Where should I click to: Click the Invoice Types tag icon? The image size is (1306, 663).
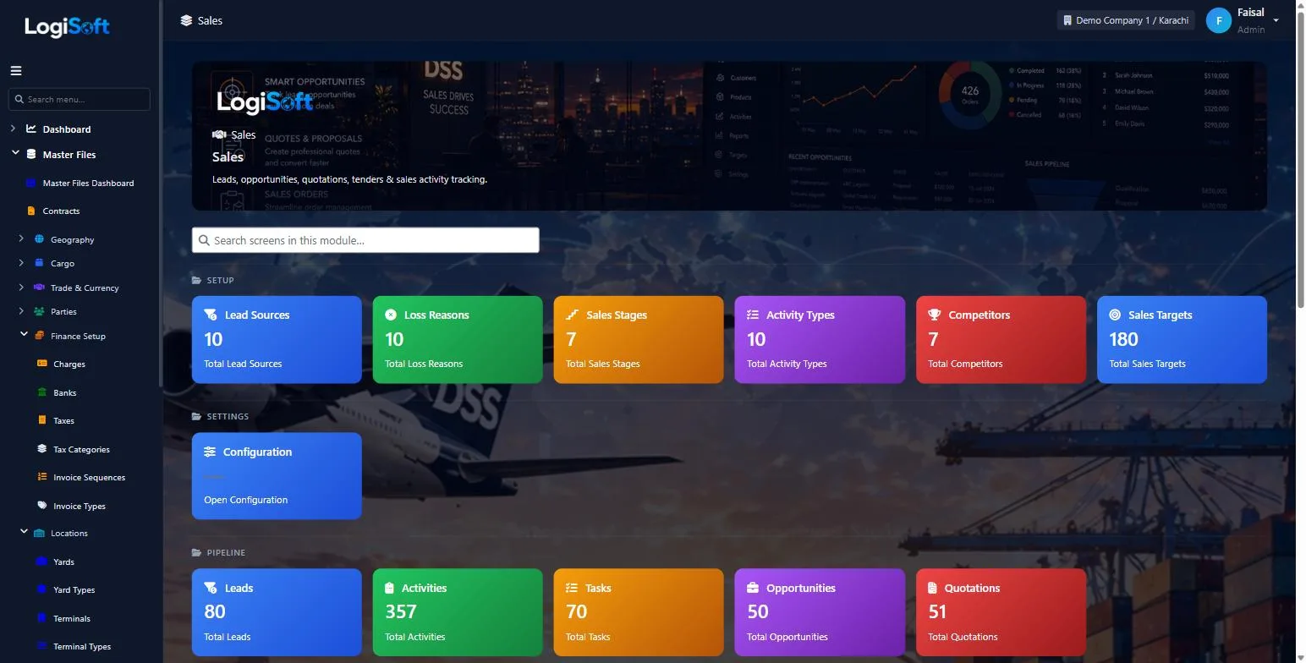(42, 506)
